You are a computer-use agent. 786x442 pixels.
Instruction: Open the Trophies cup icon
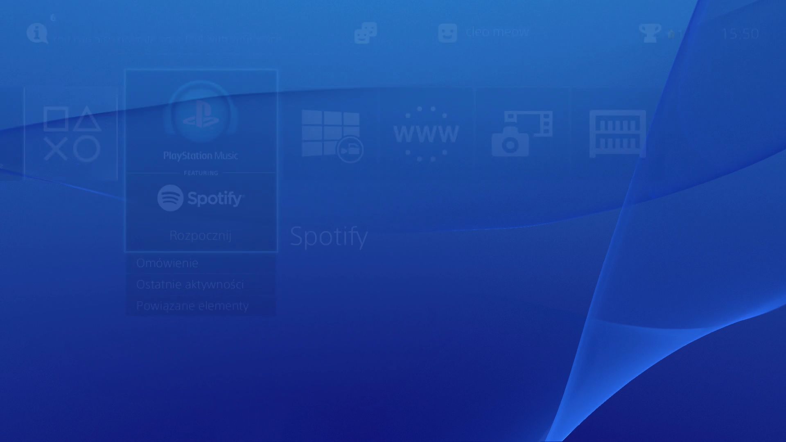(x=649, y=33)
